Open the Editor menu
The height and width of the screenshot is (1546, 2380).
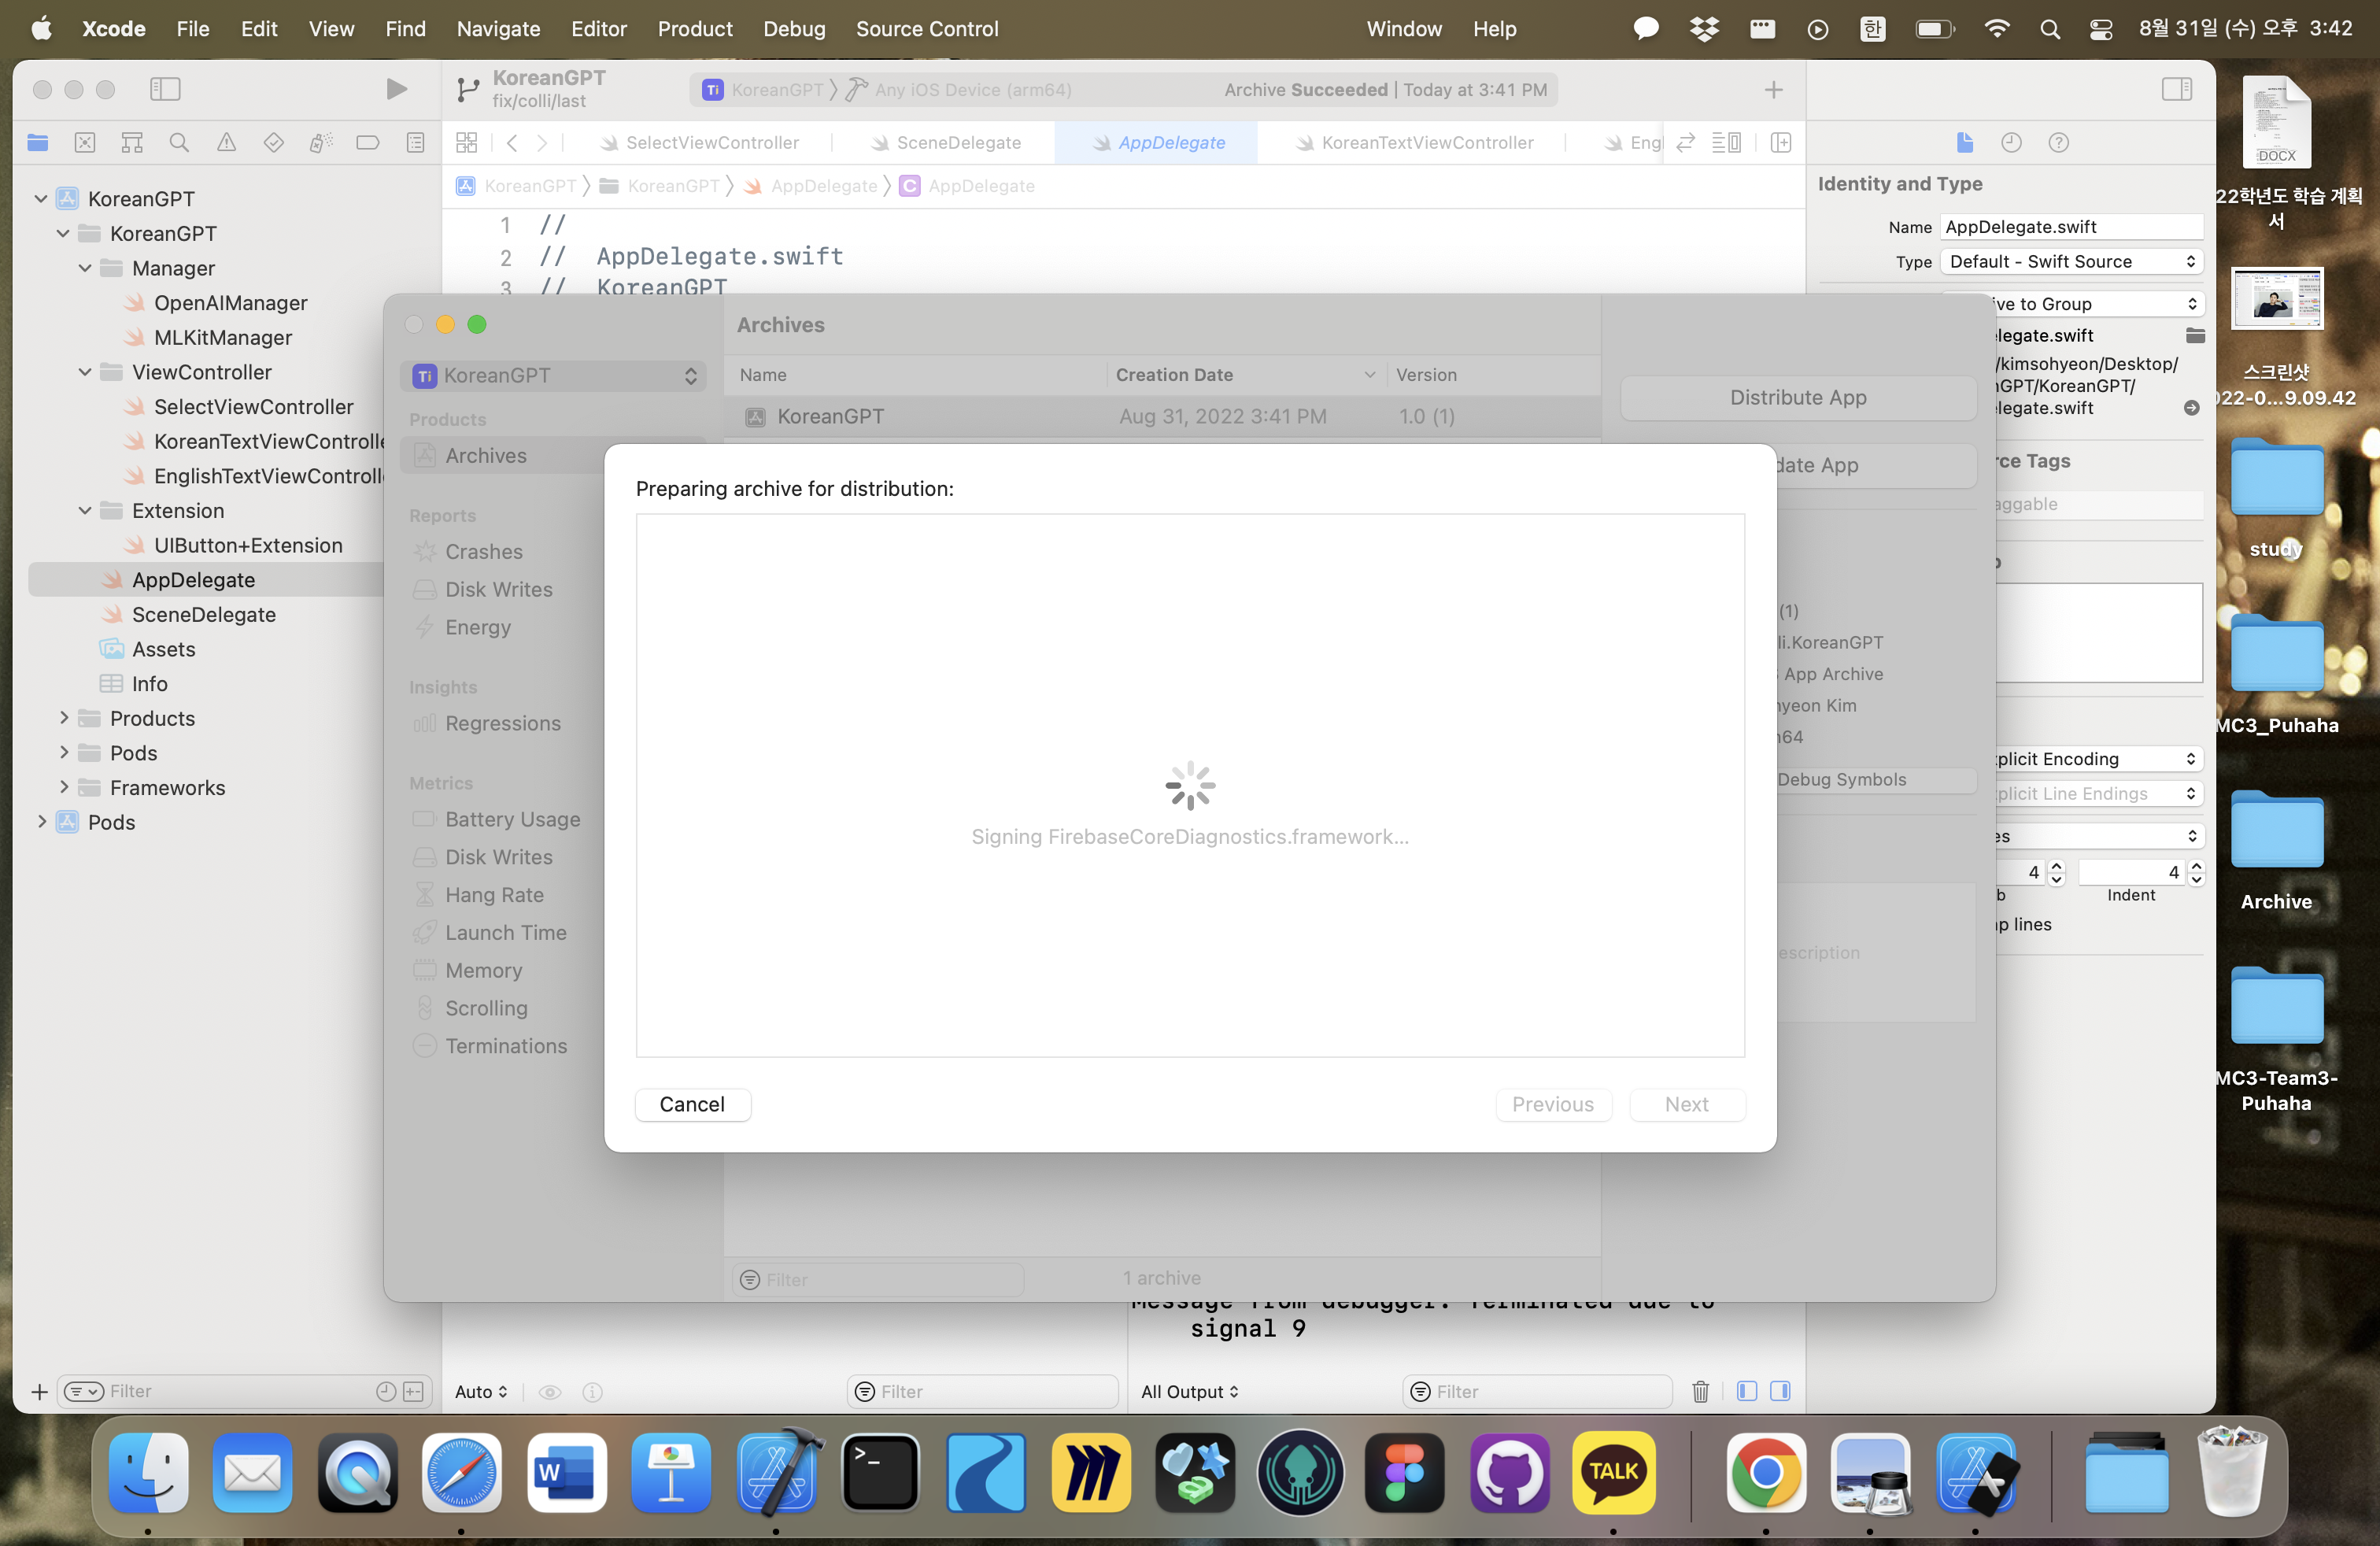click(x=598, y=28)
